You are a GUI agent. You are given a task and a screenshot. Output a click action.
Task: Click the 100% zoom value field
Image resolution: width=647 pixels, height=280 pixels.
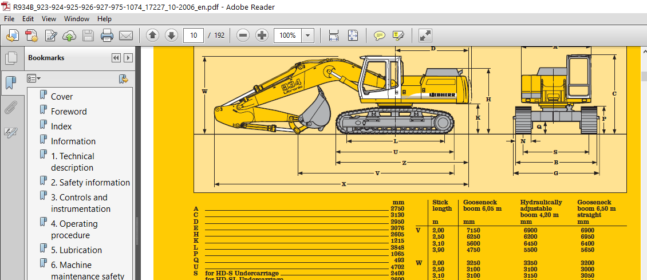click(287, 36)
